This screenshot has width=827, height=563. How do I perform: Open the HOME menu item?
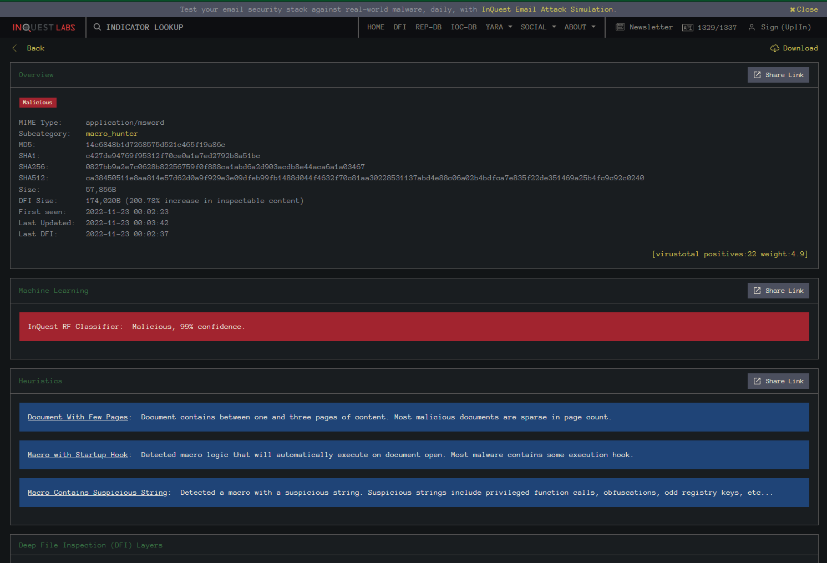point(376,27)
